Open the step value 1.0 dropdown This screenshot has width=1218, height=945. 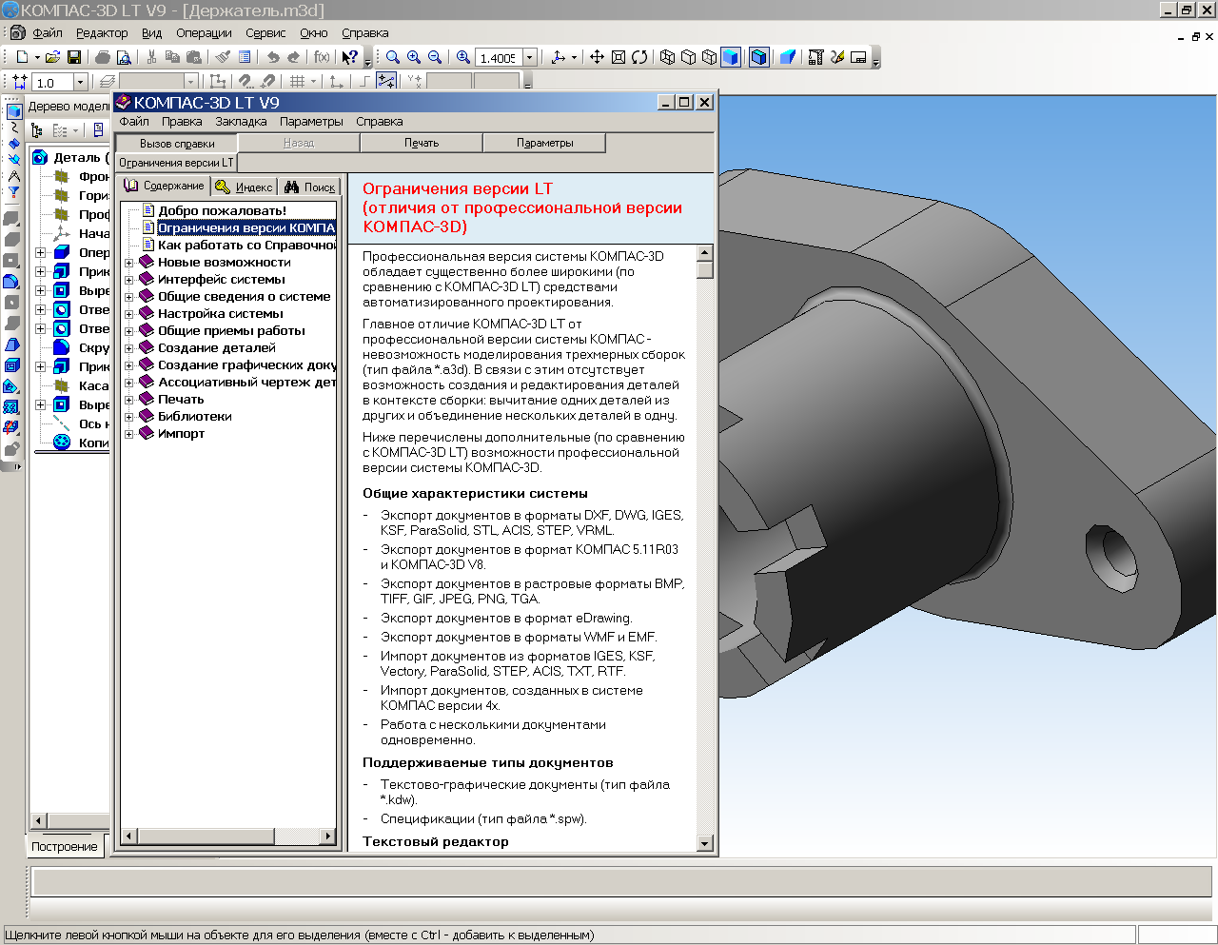(80, 83)
